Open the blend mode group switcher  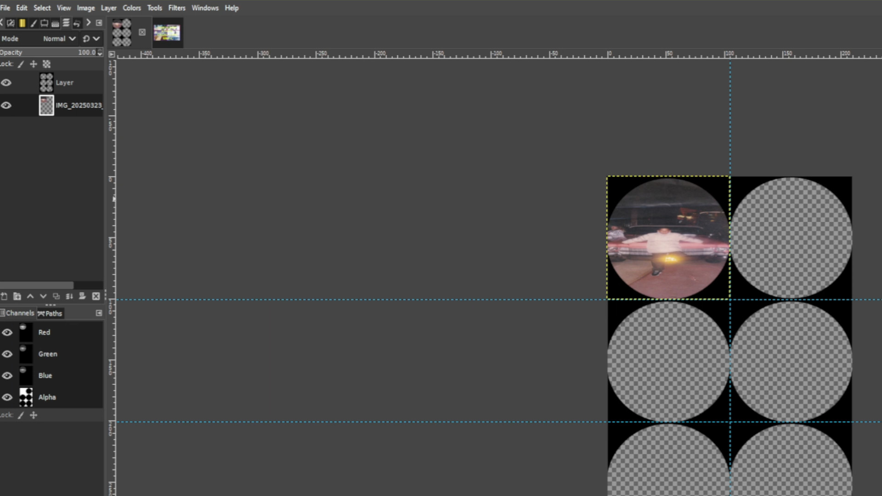click(91, 39)
